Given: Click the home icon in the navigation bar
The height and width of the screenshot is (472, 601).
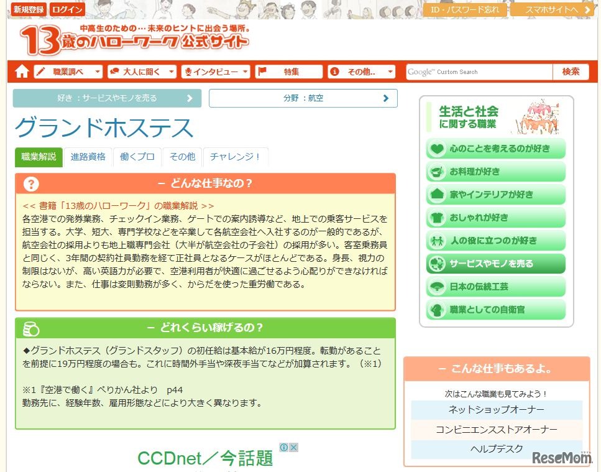Looking at the screenshot, I should [21, 72].
